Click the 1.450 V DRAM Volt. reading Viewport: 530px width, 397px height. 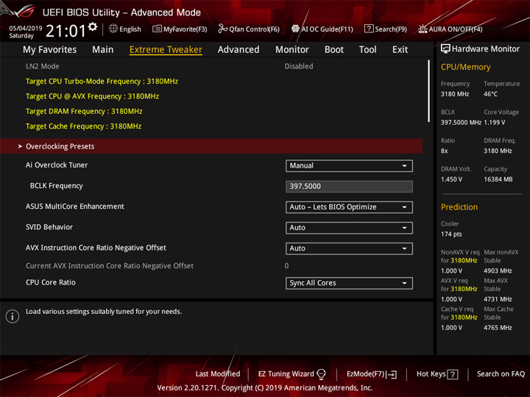(x=451, y=179)
